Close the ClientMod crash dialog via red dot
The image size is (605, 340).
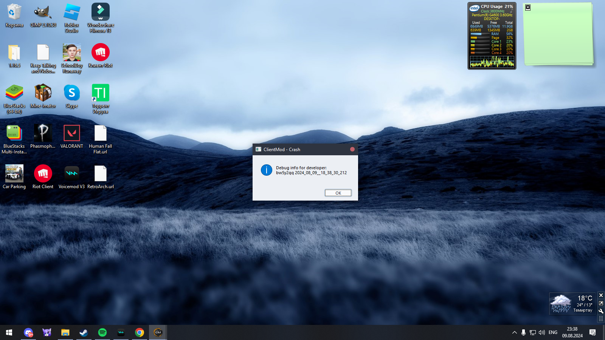352,150
